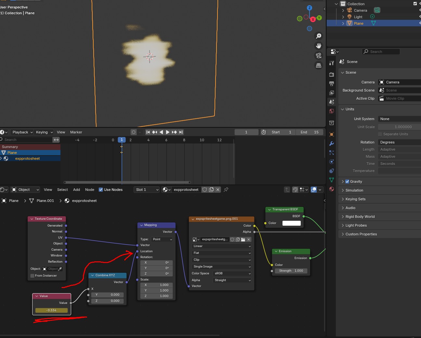The width and height of the screenshot is (421, 338).
Task: Open the image file folder icon
Action: (x=243, y=240)
